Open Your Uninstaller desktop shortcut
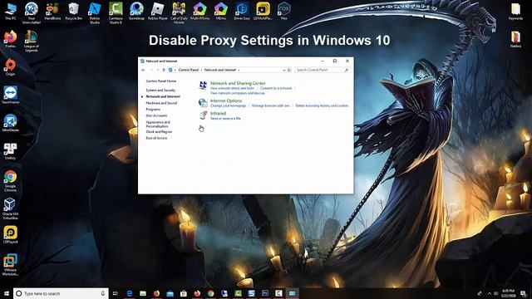 (x=32, y=13)
